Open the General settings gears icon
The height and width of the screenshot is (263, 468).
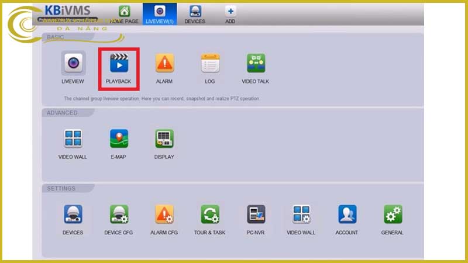[x=393, y=214]
